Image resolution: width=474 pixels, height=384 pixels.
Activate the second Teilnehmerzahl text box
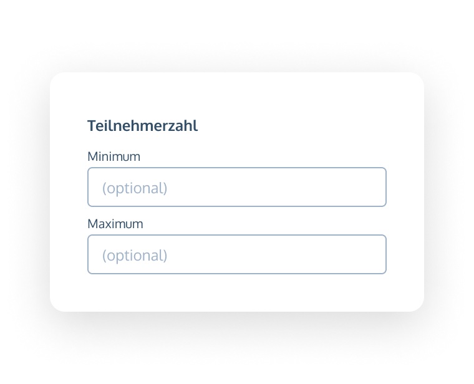[x=237, y=254]
